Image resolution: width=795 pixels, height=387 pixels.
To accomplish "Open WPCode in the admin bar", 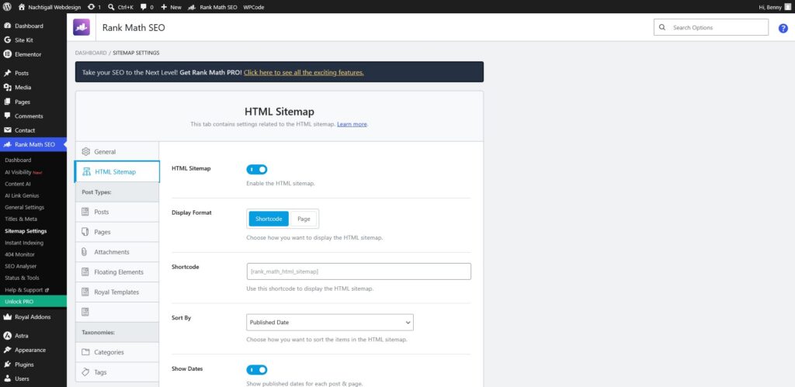I will pyautogui.click(x=254, y=7).
